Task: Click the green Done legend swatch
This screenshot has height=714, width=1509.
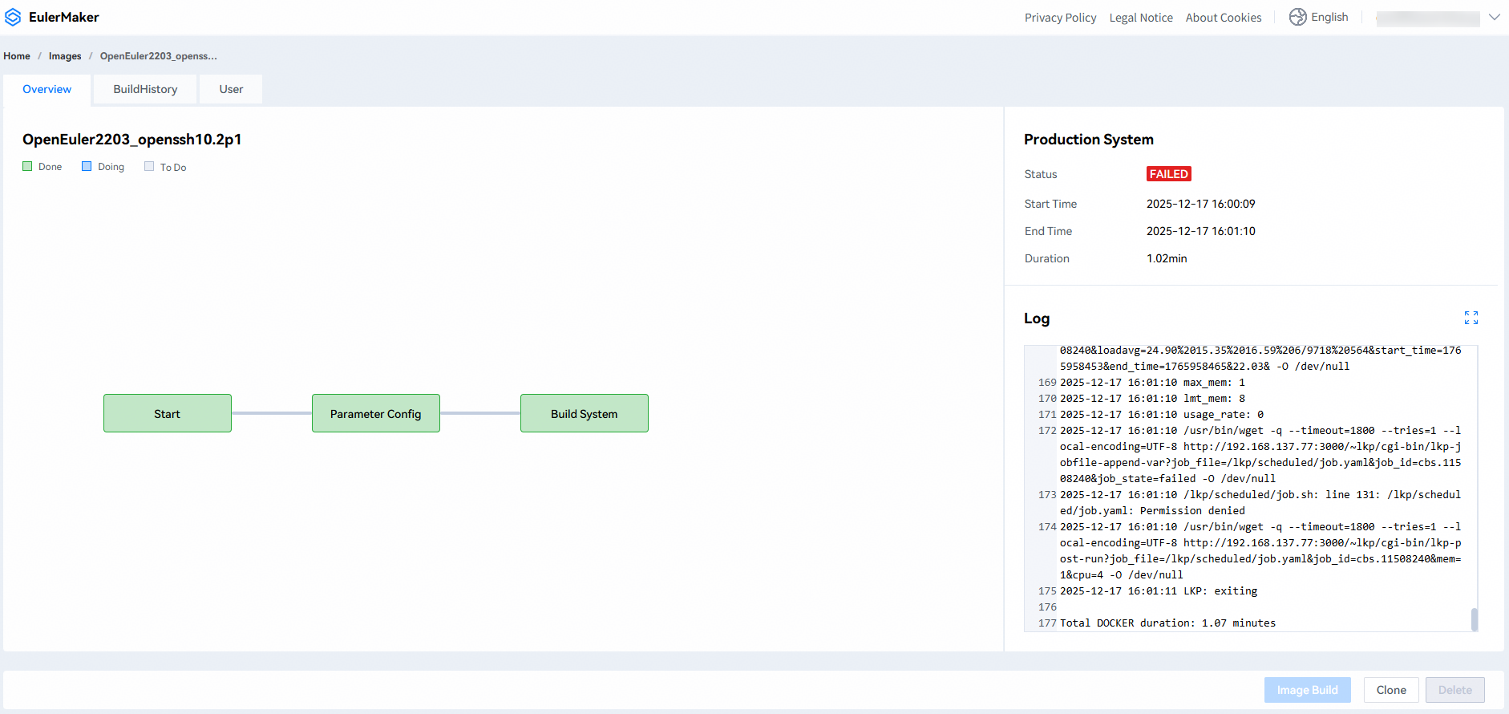Action: 27,166
